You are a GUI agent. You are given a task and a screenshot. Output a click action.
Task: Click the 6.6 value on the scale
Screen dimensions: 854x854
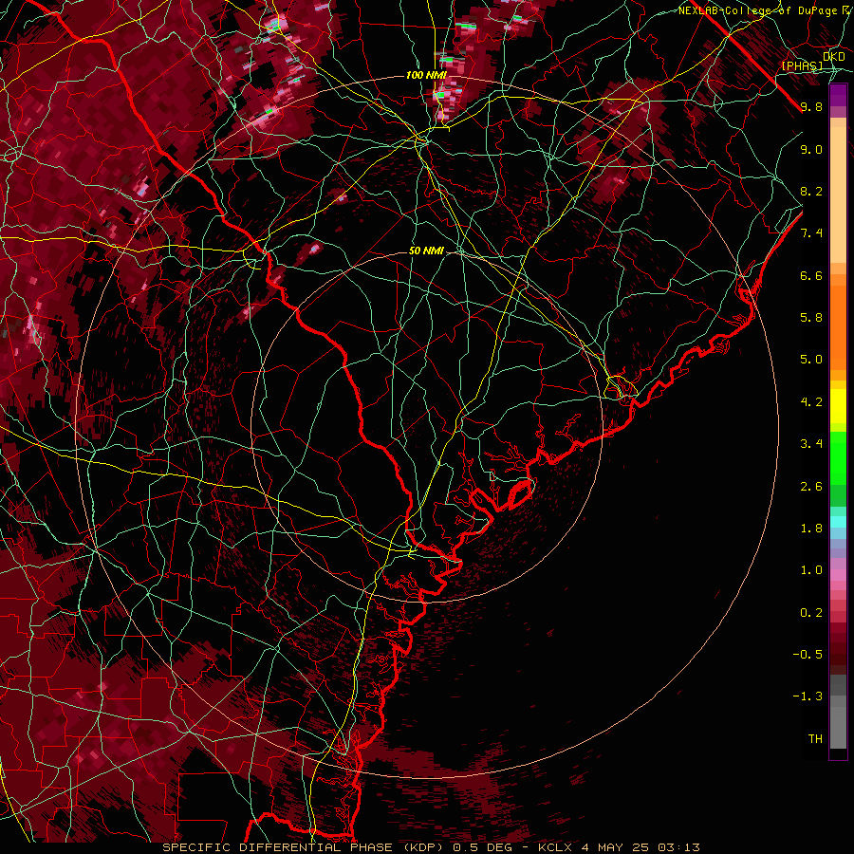(811, 275)
